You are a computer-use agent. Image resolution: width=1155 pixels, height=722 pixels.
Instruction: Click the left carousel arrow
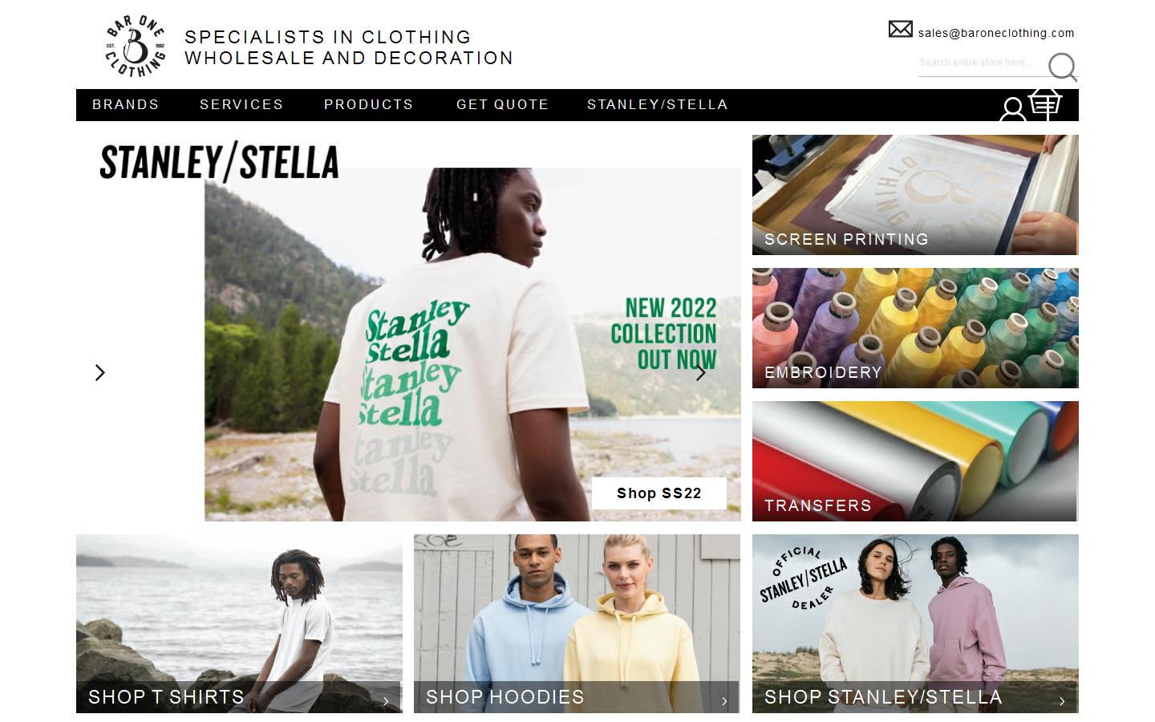(100, 372)
